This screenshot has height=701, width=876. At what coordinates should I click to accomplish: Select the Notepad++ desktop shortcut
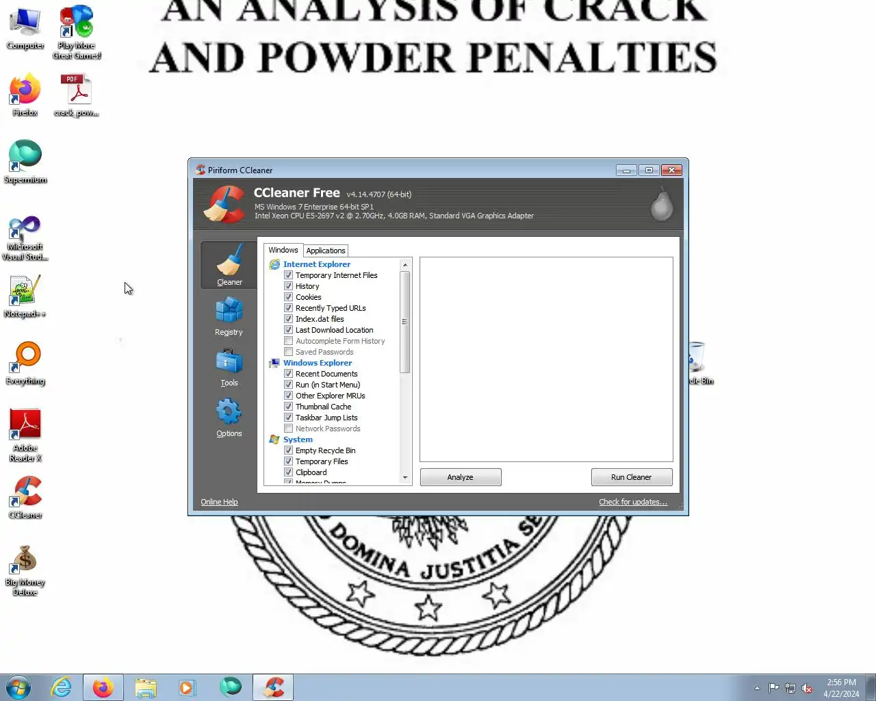25,296
